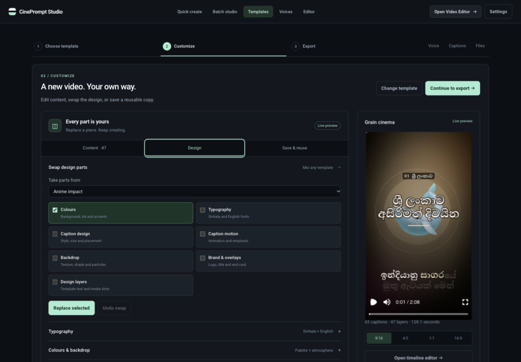Click step 3 circle for Export
The height and width of the screenshot is (362, 521).
pos(296,46)
